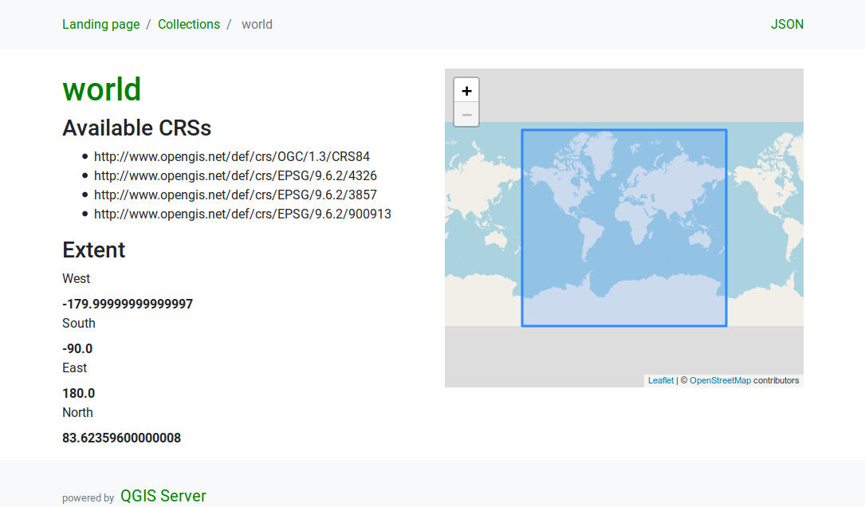The height and width of the screenshot is (507, 865).
Task: Select the Leaflet attribution link
Action: [x=660, y=380]
